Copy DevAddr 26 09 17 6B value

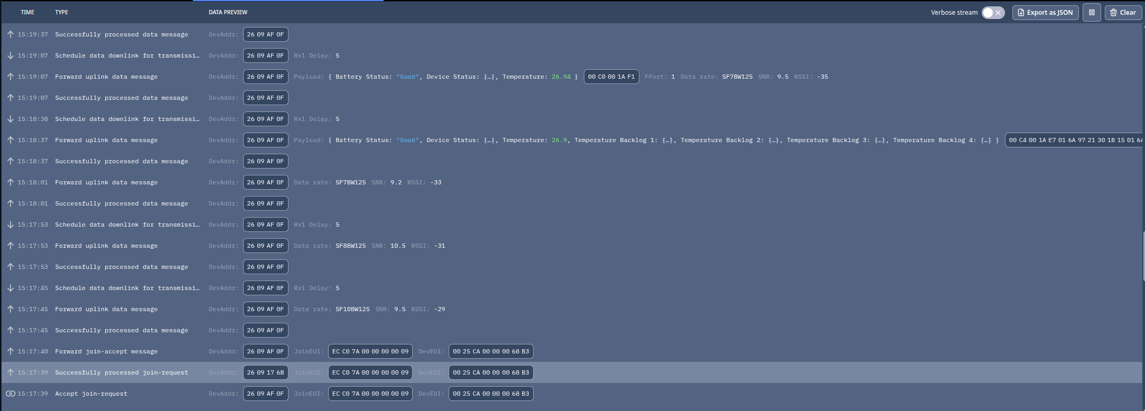[x=266, y=372]
